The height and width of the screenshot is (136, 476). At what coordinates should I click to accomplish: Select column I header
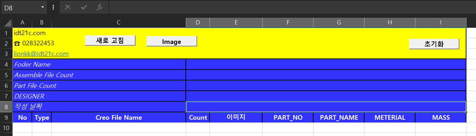[x=441, y=23]
